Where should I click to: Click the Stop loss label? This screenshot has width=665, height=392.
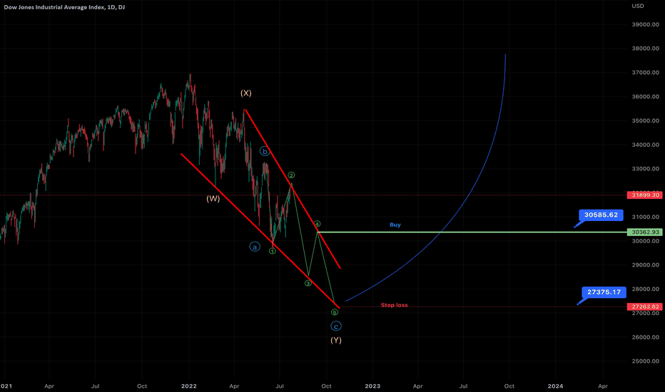[x=394, y=305]
